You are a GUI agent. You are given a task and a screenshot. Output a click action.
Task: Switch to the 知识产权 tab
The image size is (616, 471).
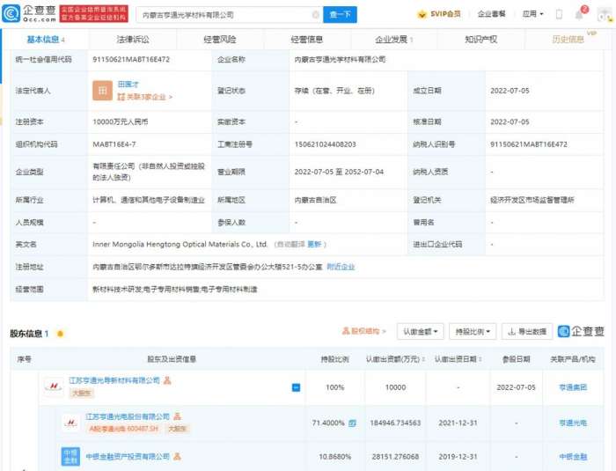point(480,40)
